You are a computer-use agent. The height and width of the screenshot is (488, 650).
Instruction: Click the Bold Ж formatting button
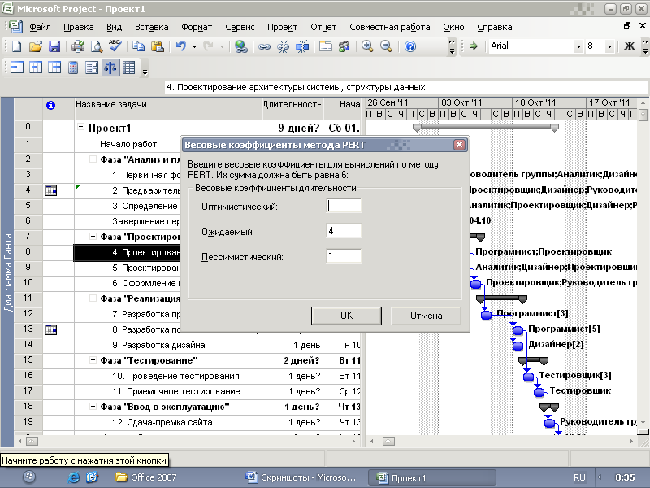tap(628, 46)
